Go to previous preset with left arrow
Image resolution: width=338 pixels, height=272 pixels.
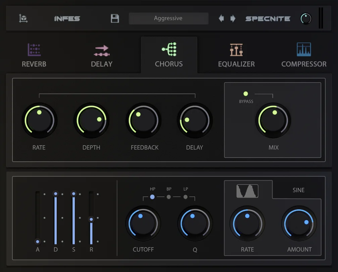221,18
